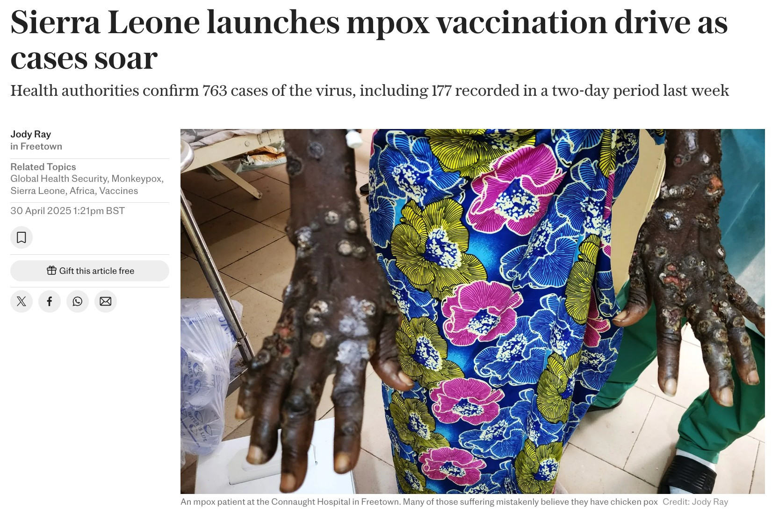779x515 pixels.
Task: Click the Related Topics heading
Action: (x=43, y=167)
